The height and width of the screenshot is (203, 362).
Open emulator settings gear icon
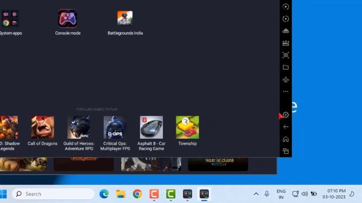[286, 115]
